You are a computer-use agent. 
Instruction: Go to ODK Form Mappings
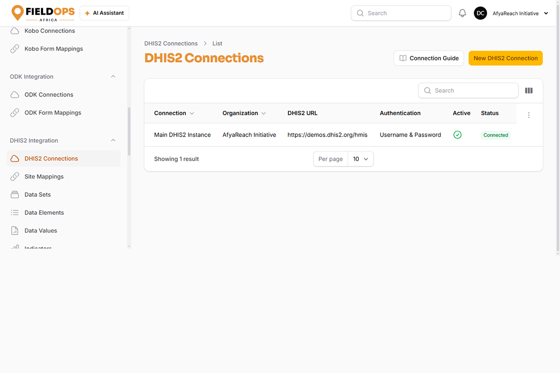pos(63,113)
